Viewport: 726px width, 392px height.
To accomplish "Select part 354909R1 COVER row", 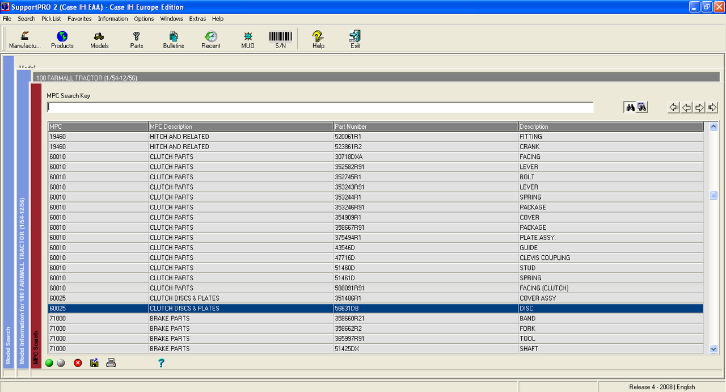I will (375, 217).
